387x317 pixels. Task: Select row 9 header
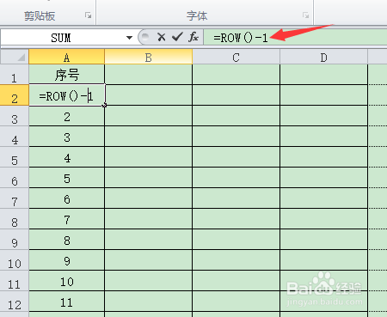(15, 240)
